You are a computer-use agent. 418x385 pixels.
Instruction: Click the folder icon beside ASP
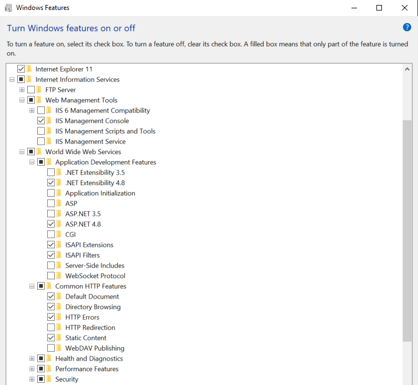pyautogui.click(x=59, y=203)
